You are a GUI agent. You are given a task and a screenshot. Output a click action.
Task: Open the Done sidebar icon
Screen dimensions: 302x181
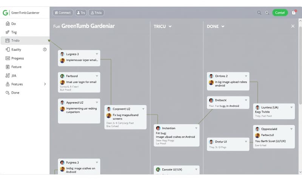pyautogui.click(x=8, y=93)
